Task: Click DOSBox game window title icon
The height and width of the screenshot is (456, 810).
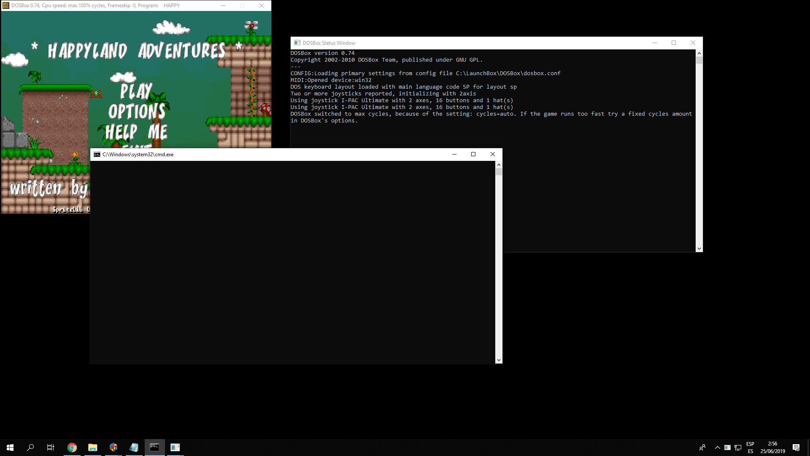Action: tap(6, 5)
